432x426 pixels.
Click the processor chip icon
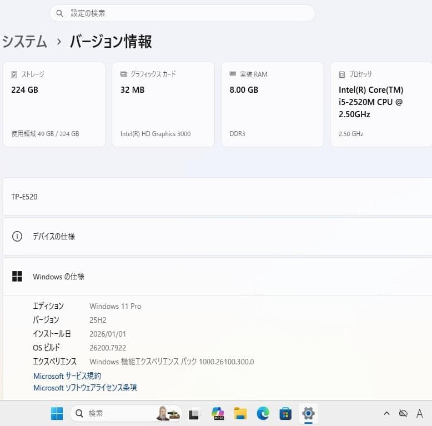(342, 74)
